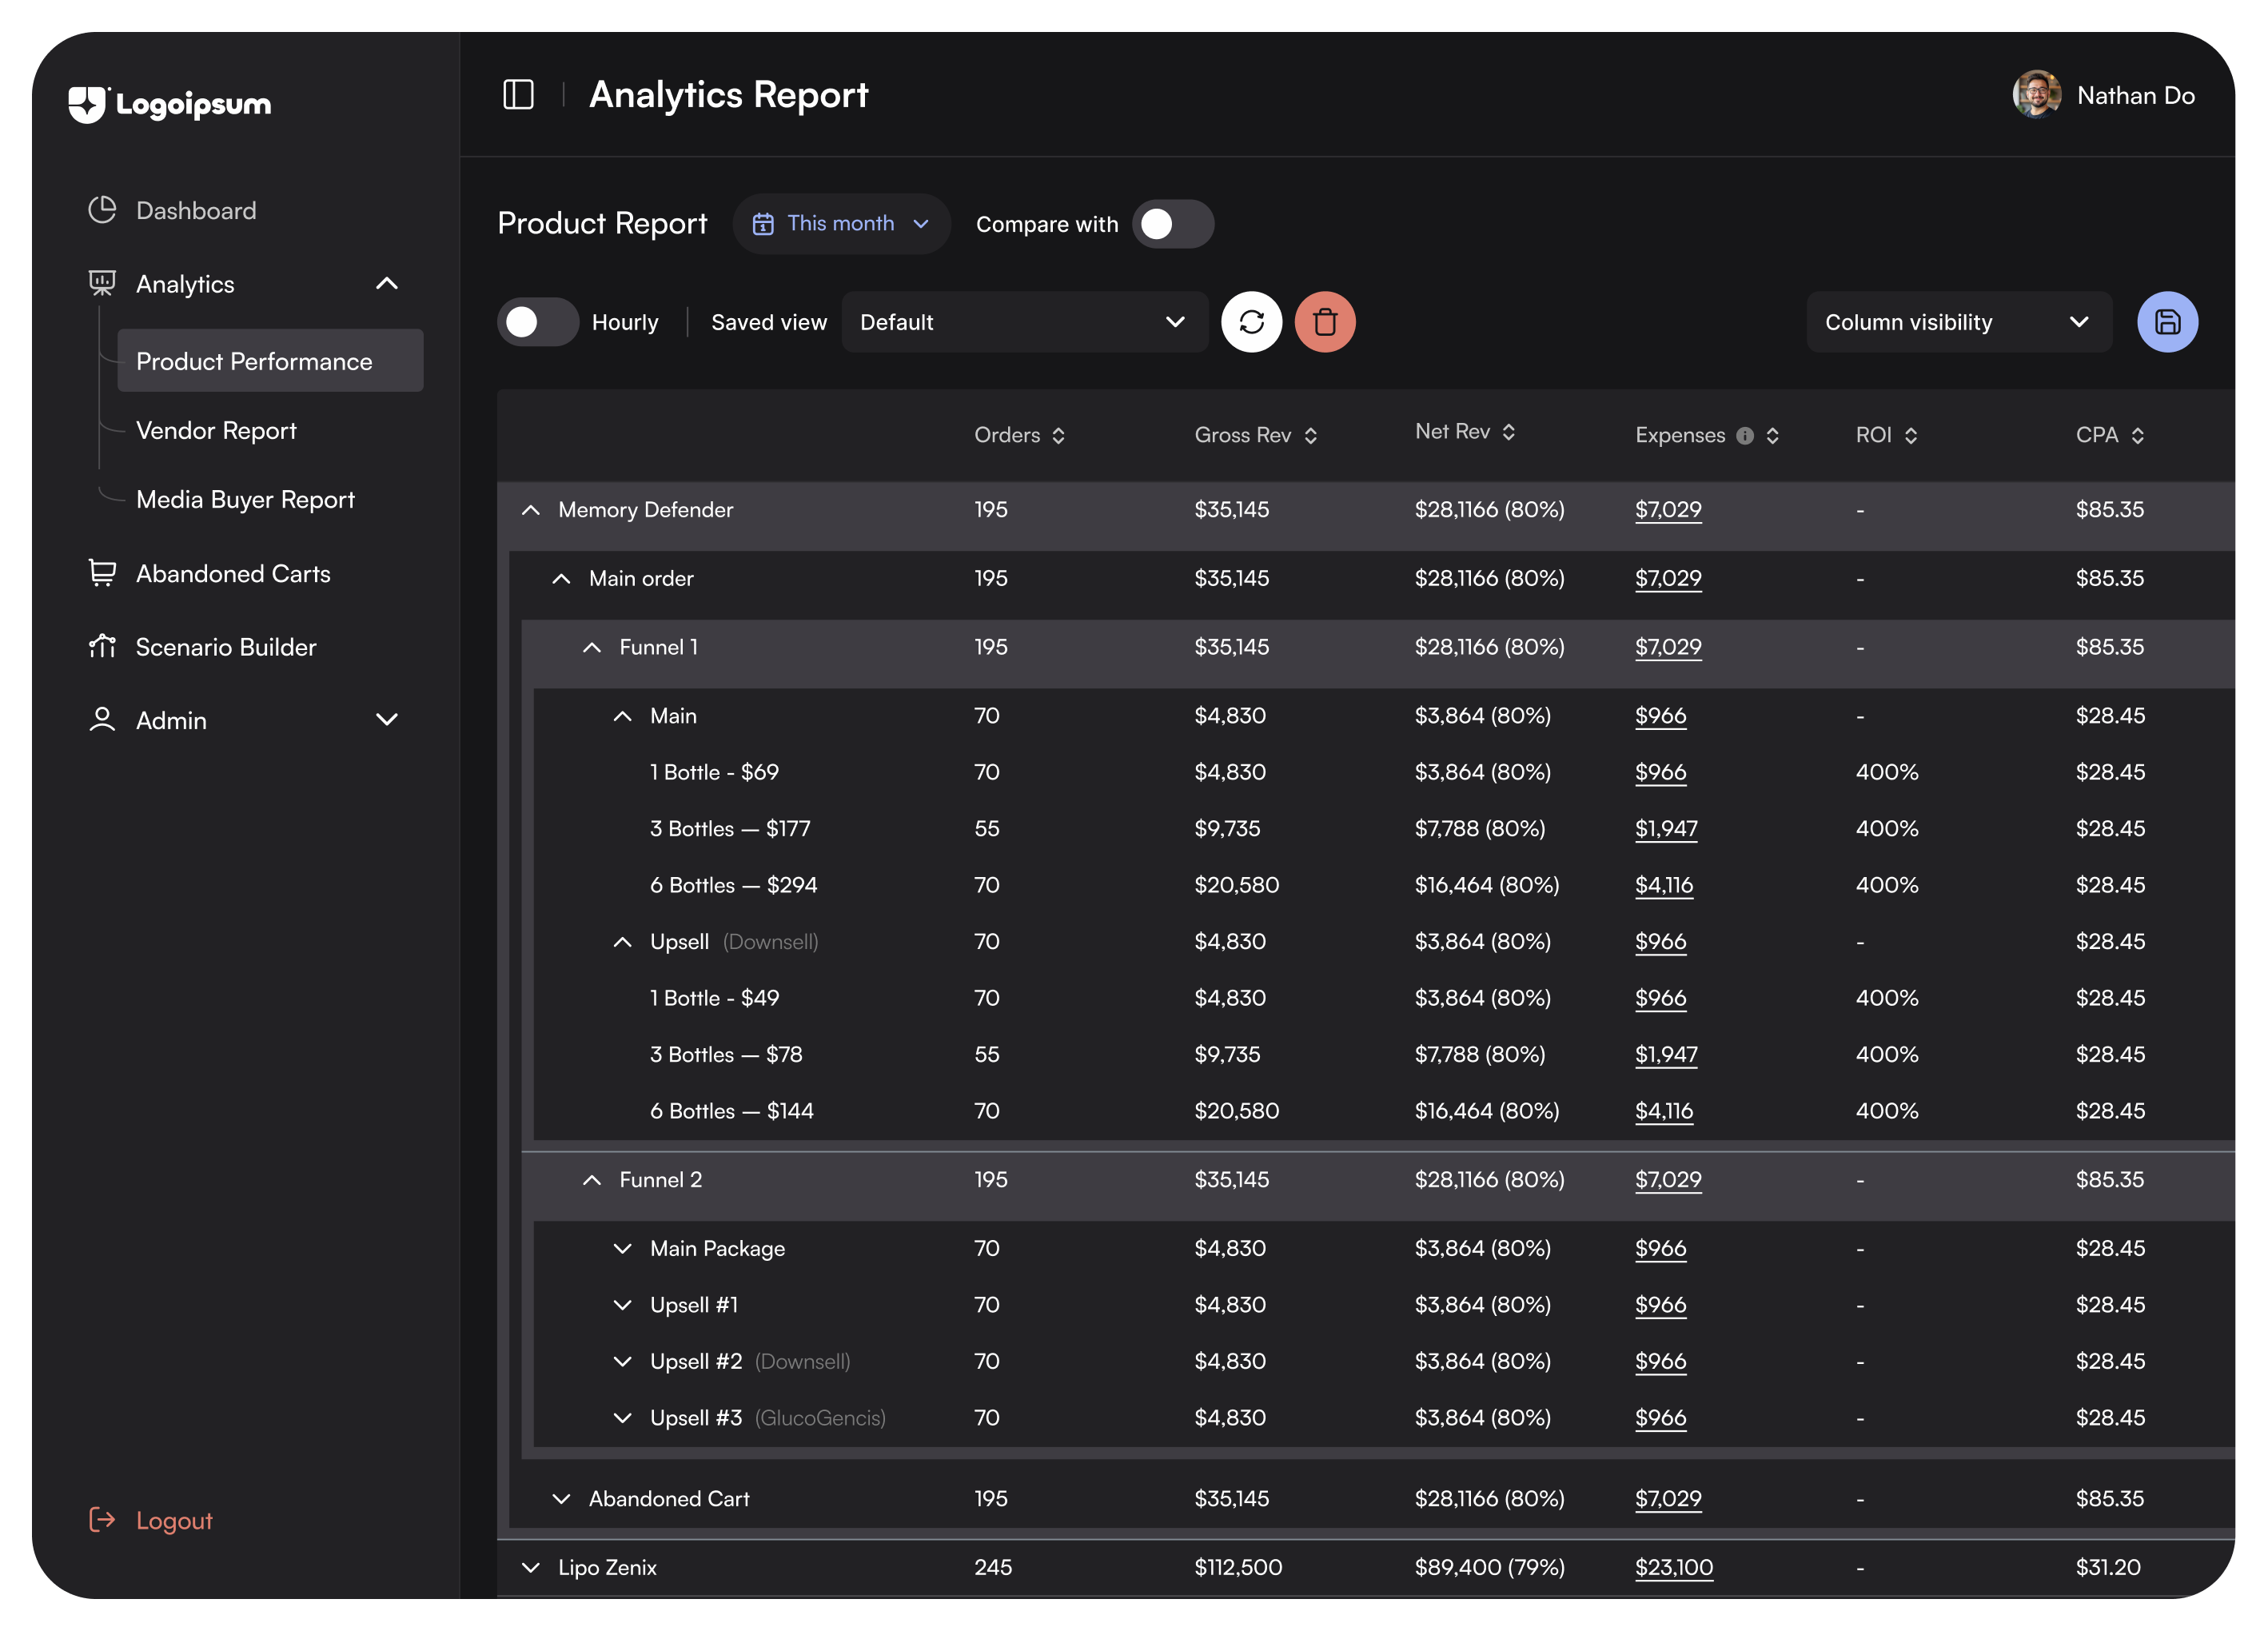The width and height of the screenshot is (2268, 1631).
Task: Click the blue save view icon
Action: (x=2167, y=322)
